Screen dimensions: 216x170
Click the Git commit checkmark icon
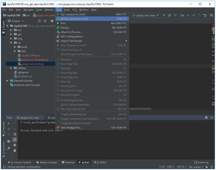pyautogui.click(x=194, y=15)
